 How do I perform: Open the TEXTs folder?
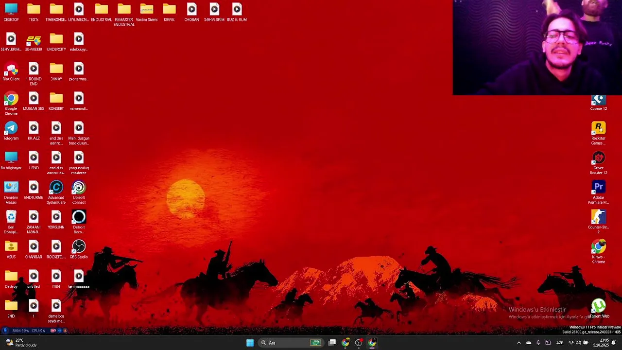coord(34,13)
